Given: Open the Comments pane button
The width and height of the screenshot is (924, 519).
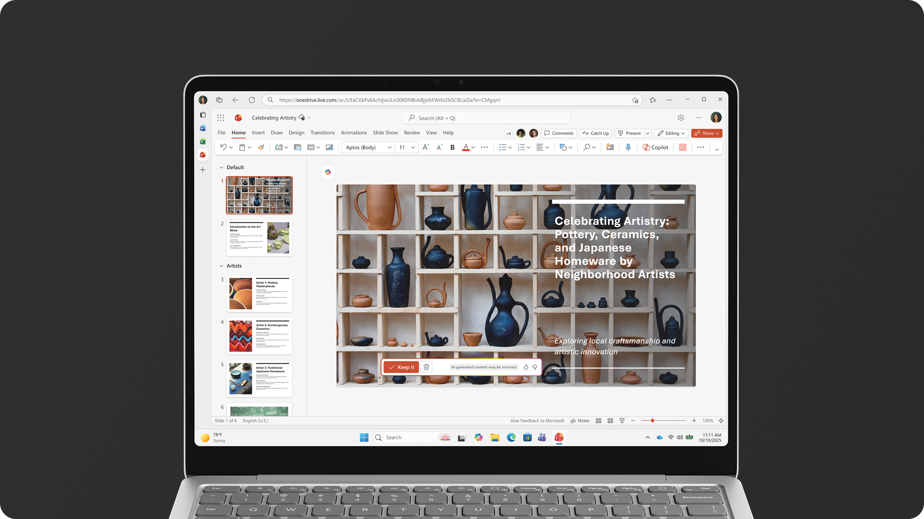Looking at the screenshot, I should pos(559,133).
